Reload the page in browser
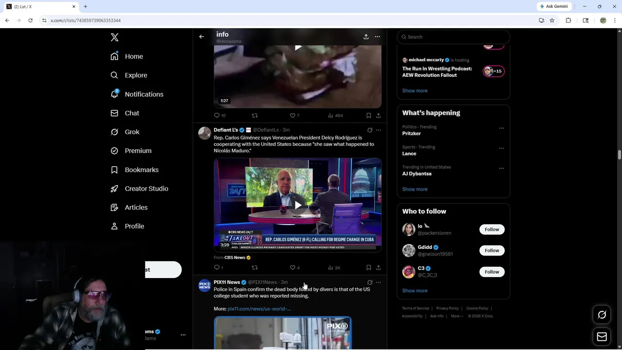Screen dimensions: 622x350 tap(30, 20)
